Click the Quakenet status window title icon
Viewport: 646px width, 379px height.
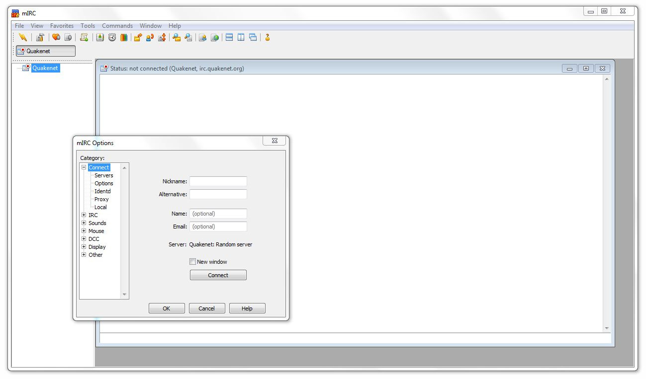104,69
